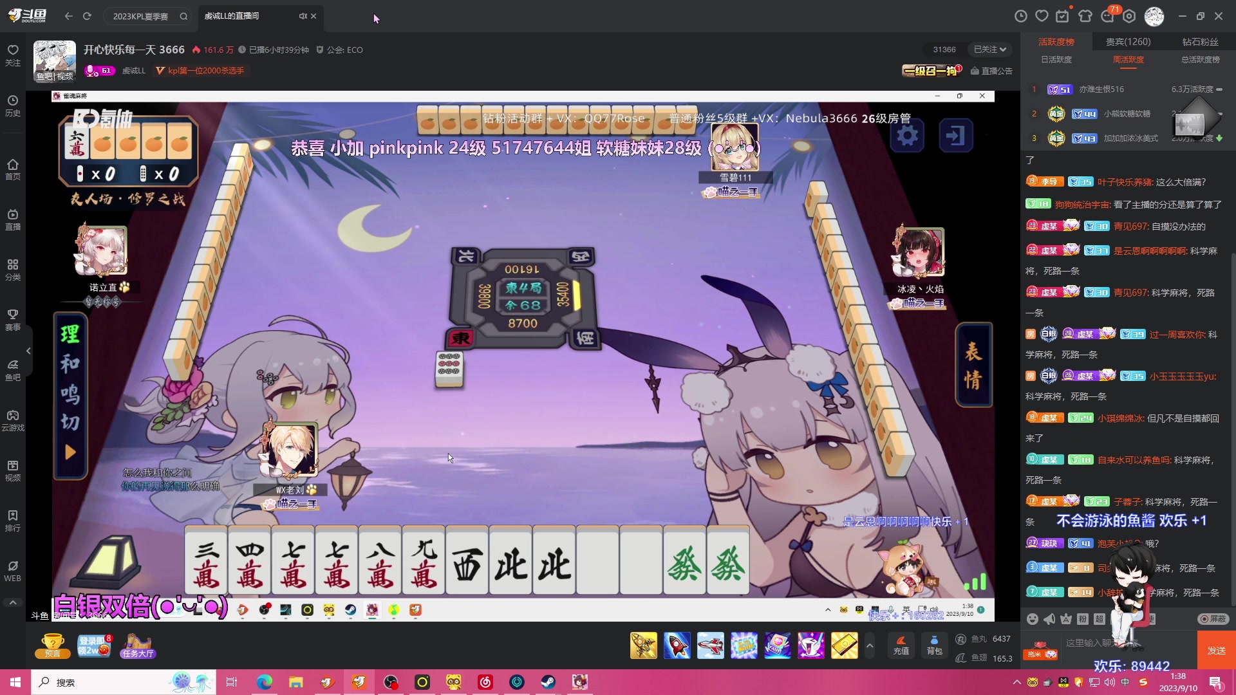Viewport: 1236px width, 695px height.
Task: Click the 登录即领2w reward icon
Action: coord(95,645)
